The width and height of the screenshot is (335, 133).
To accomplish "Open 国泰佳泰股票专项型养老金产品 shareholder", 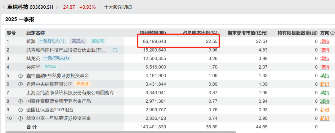I will [59, 101].
